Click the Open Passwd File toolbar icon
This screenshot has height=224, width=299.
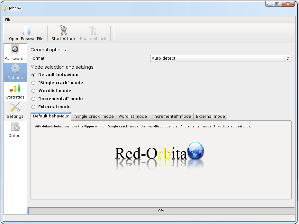[26, 33]
